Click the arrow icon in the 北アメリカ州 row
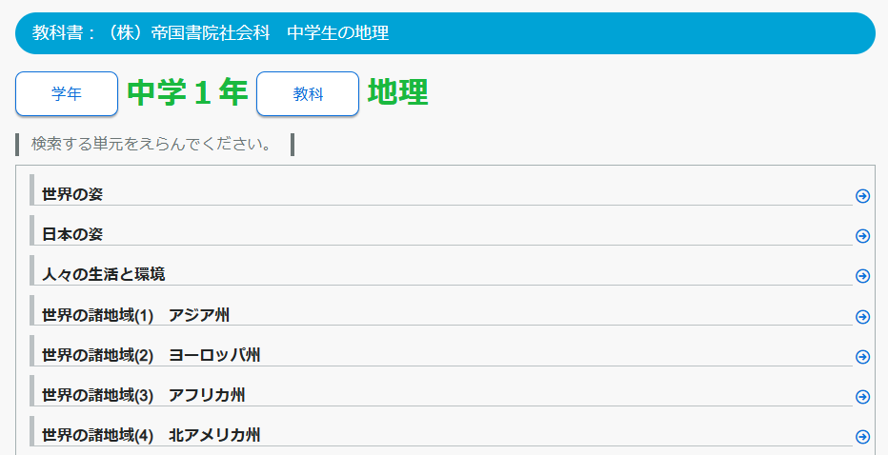The width and height of the screenshot is (888, 455). [862, 437]
